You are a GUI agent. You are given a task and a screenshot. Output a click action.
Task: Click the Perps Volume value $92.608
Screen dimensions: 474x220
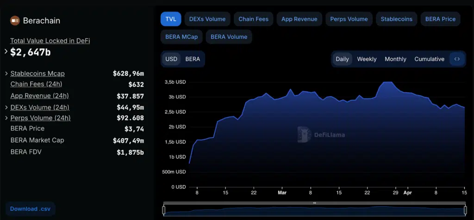pos(130,118)
